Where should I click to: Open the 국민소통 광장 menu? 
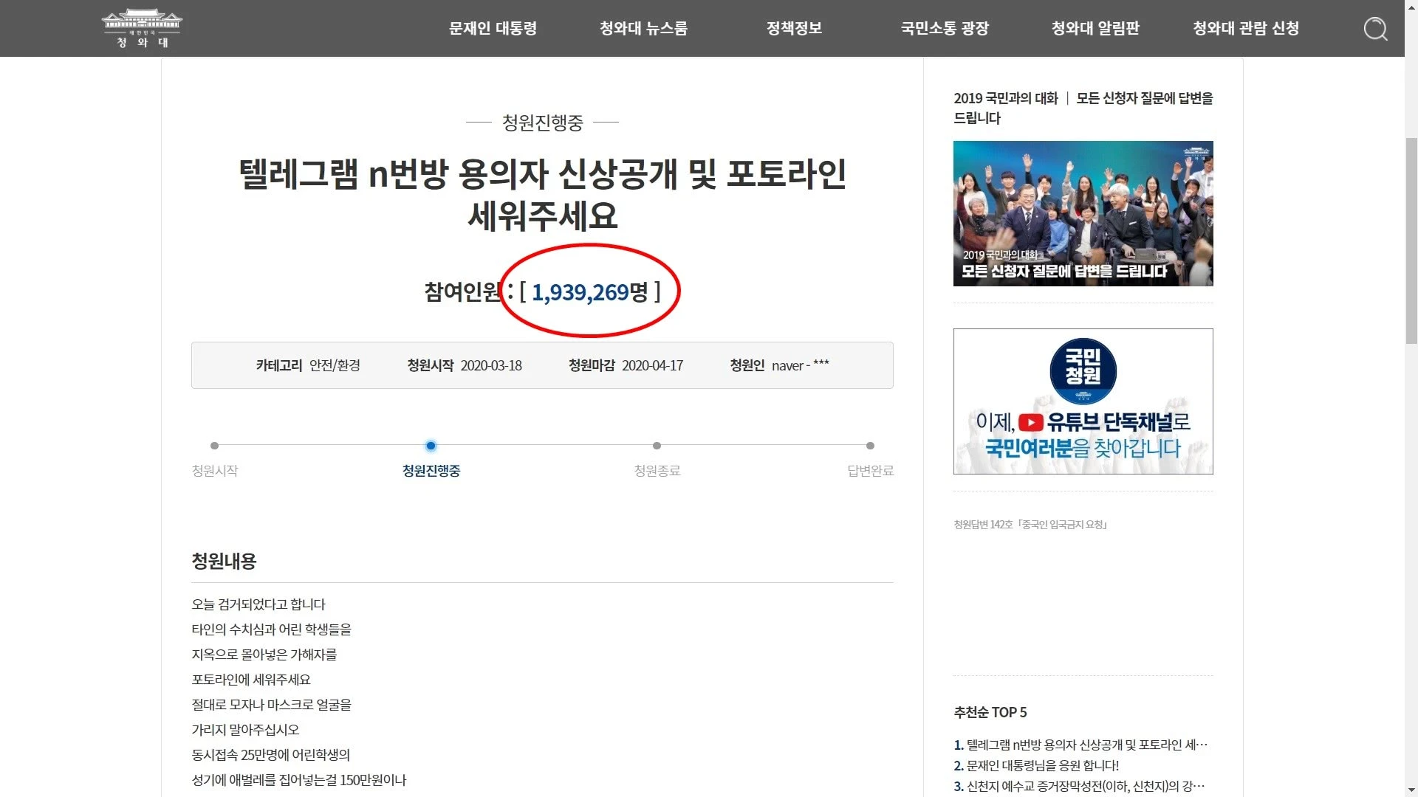tap(945, 28)
